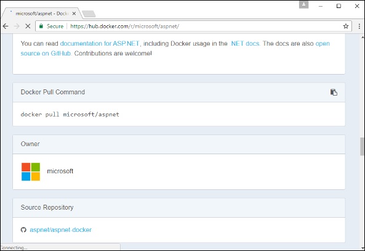This screenshot has width=365, height=251.
Task: Copy the docker pull command via clipboard icon
Action: [334, 92]
